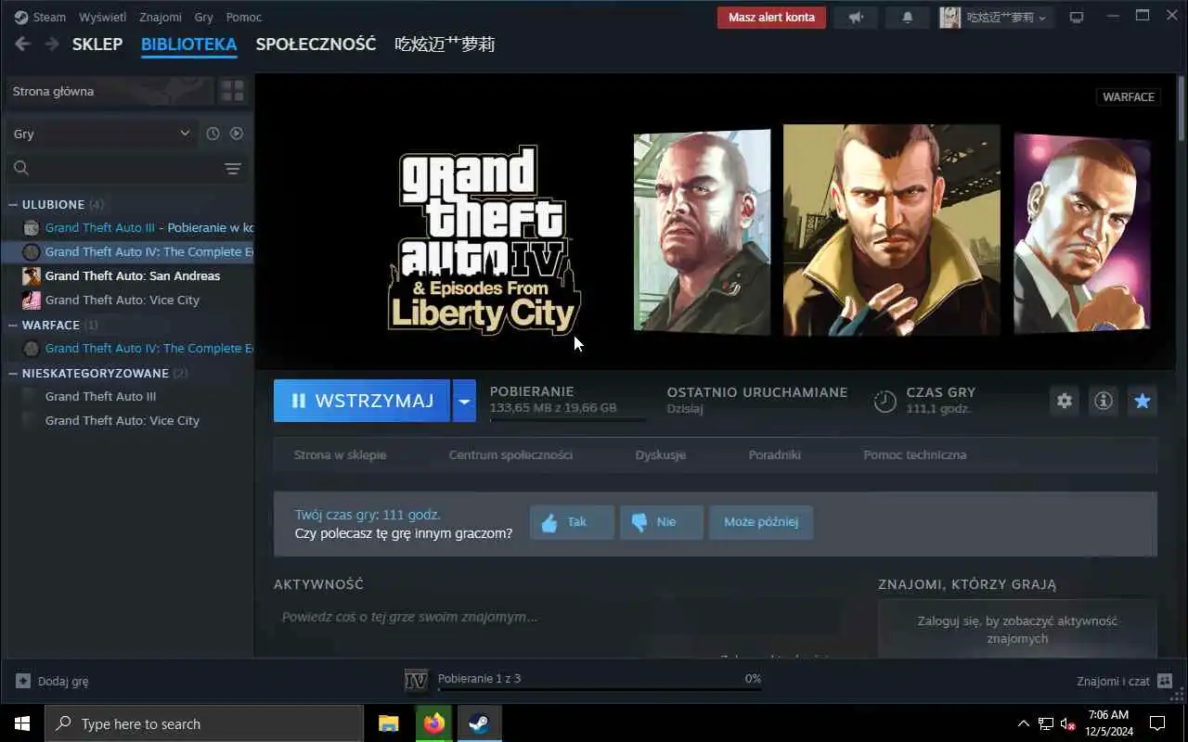This screenshot has width=1188, height=742.
Task: Open the notifications bell
Action: 908,18
